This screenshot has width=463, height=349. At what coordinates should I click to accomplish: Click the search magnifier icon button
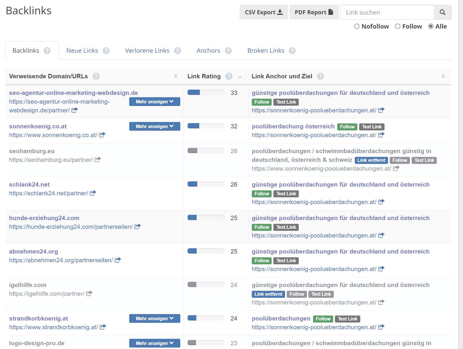pos(442,12)
